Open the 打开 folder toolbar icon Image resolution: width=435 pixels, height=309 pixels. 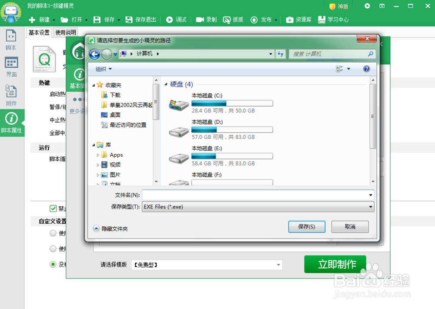pyautogui.click(x=64, y=20)
